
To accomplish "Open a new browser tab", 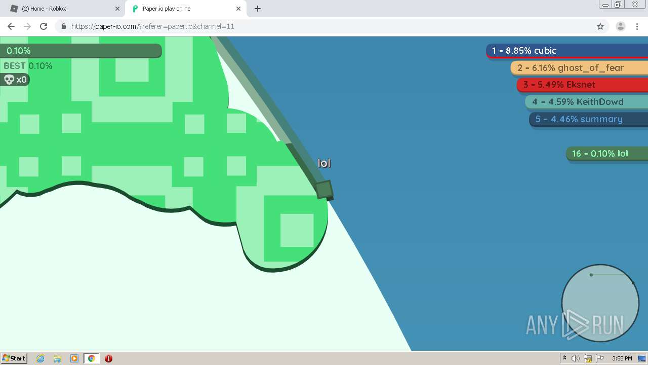I will tap(258, 9).
